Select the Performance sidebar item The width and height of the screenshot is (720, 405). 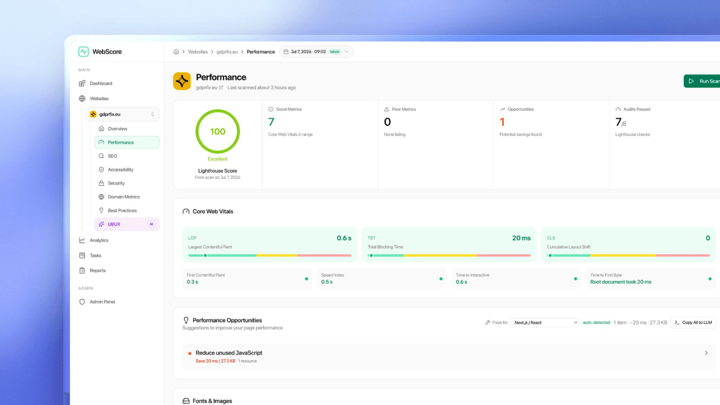tap(127, 142)
